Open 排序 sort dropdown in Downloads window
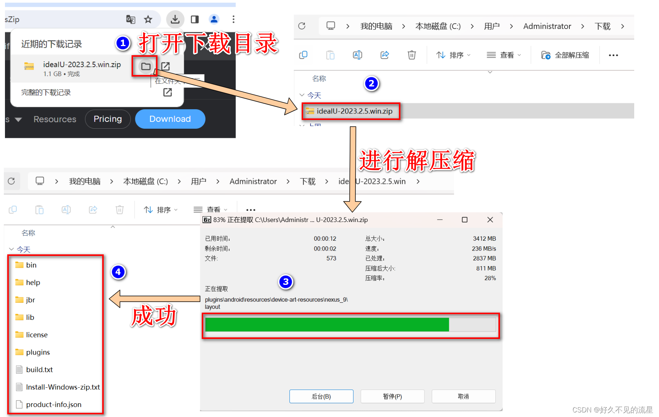This screenshot has width=659, height=417. pyautogui.click(x=453, y=55)
